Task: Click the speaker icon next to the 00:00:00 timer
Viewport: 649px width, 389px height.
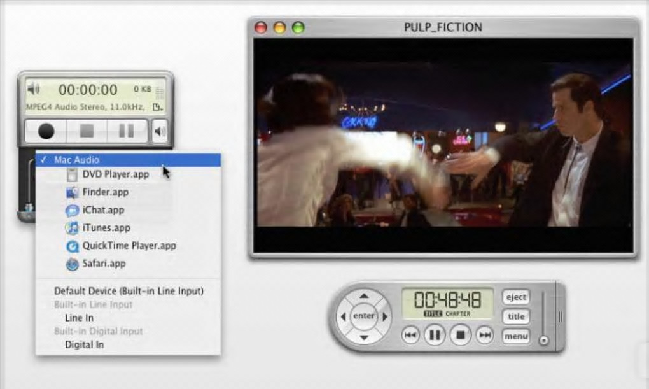Action: 33,88
